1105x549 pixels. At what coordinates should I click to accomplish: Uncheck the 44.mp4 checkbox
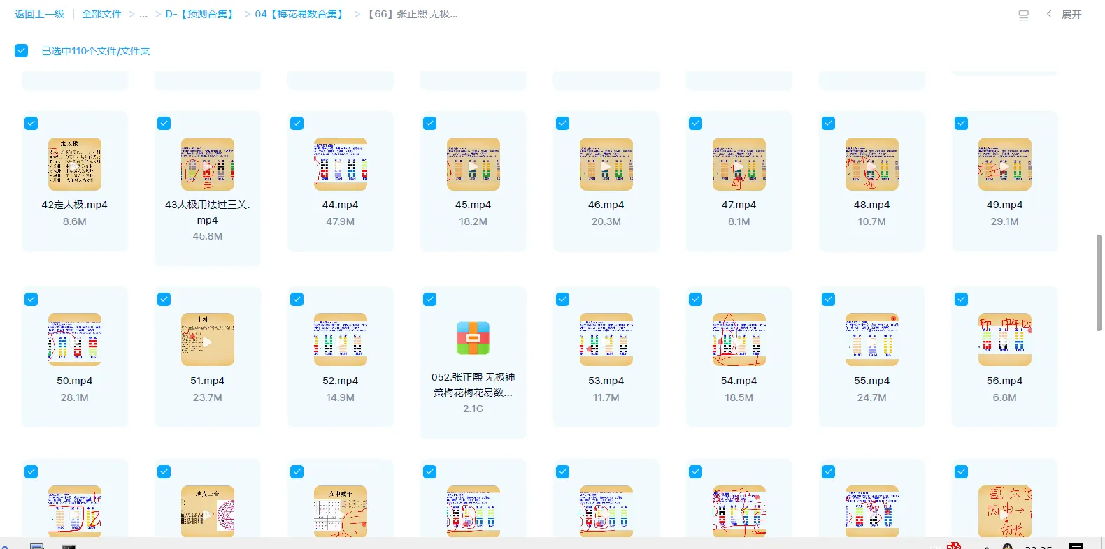297,124
